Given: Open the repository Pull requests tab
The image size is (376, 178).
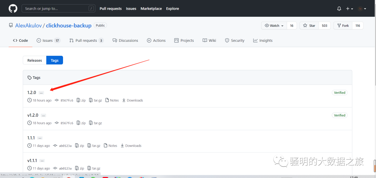Looking at the screenshot, I should (86, 40).
